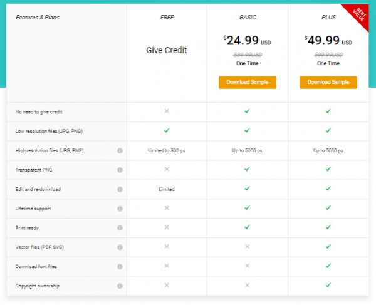
Task: Open info tooltip for Edit and re-download
Action: 119,189
